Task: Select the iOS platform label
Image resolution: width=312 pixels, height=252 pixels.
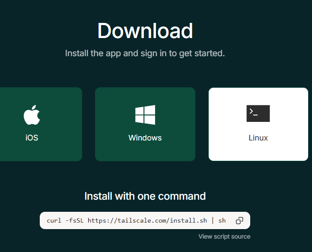Action: pyautogui.click(x=32, y=138)
